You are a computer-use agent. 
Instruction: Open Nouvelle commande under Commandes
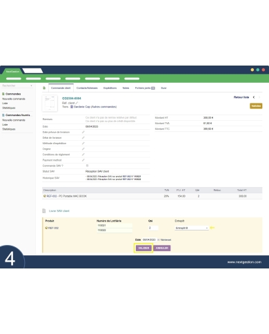[14, 99]
